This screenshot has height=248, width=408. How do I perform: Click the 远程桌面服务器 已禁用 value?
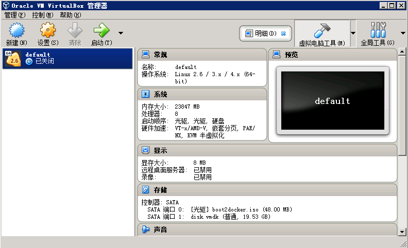(202, 170)
